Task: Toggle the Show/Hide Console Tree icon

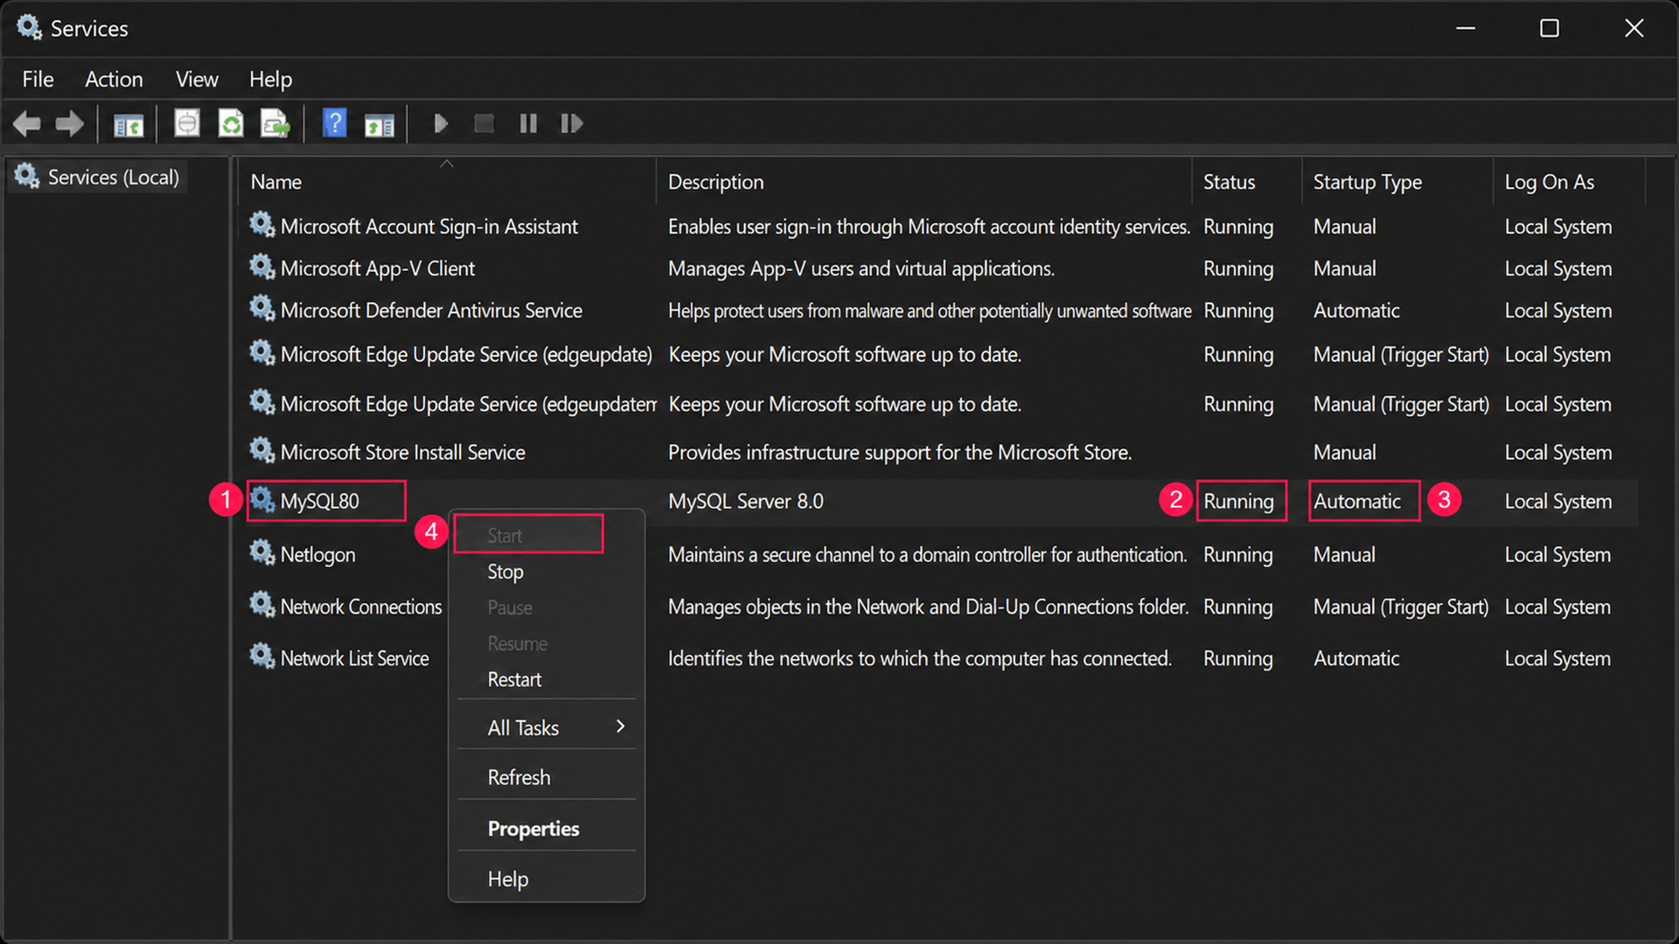Action: click(129, 125)
